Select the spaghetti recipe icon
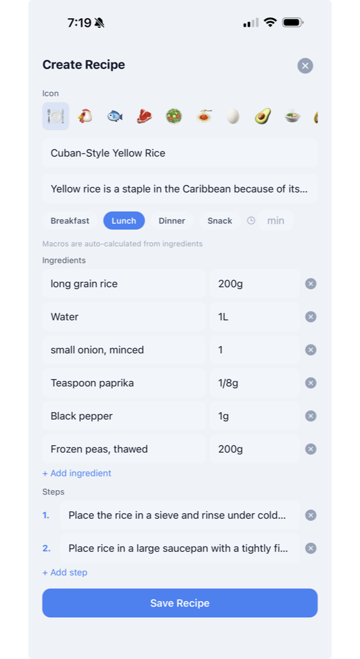Screen dimensions: 360x659 coord(203,116)
